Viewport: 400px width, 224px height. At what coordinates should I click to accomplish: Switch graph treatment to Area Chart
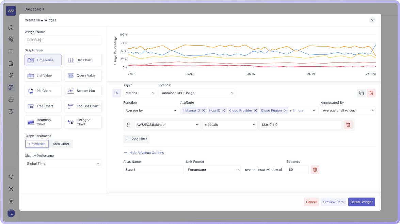coord(61,144)
